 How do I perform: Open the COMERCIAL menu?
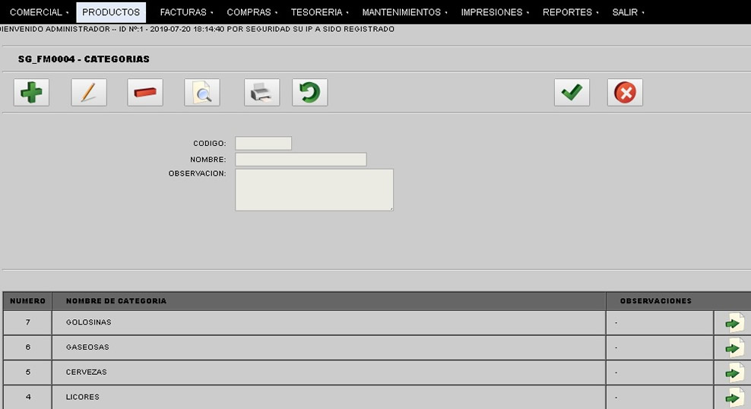(x=38, y=12)
